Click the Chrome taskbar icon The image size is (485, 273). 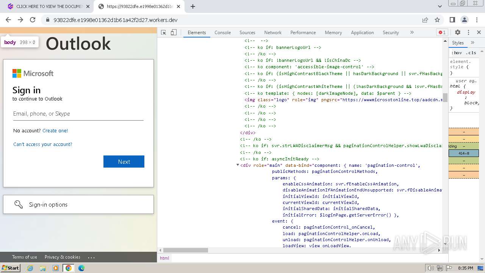pos(69,268)
